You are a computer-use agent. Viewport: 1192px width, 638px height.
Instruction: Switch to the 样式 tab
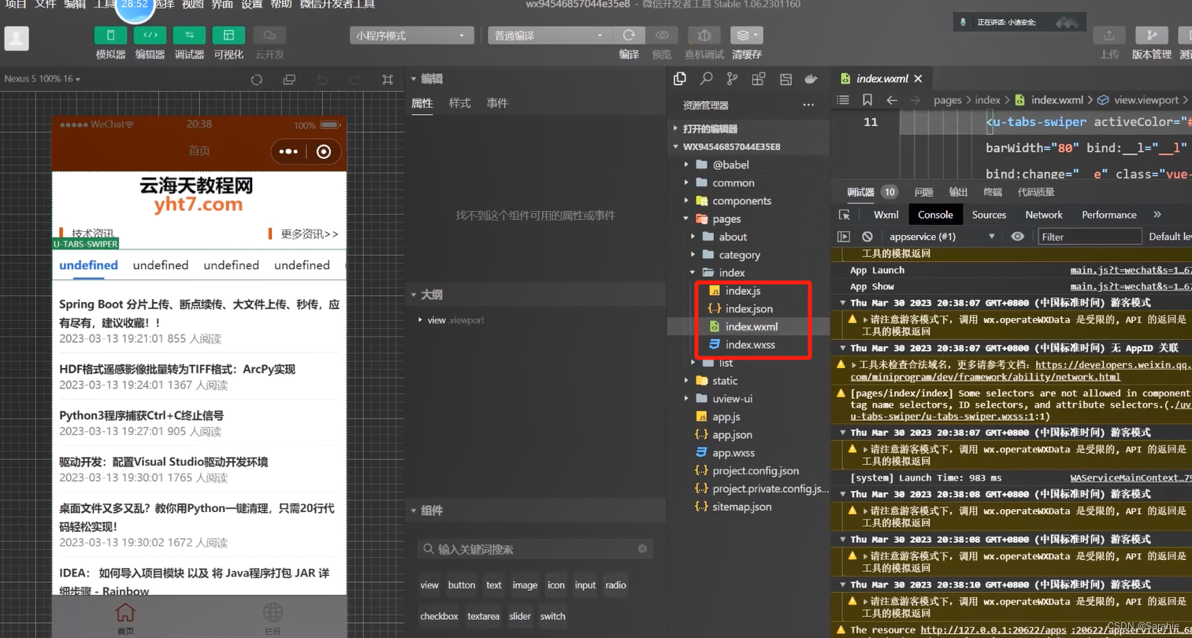(x=459, y=103)
